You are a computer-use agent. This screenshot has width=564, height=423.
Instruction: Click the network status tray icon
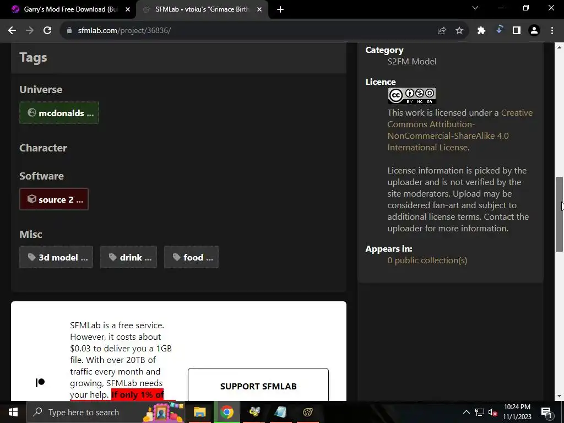coord(480,412)
